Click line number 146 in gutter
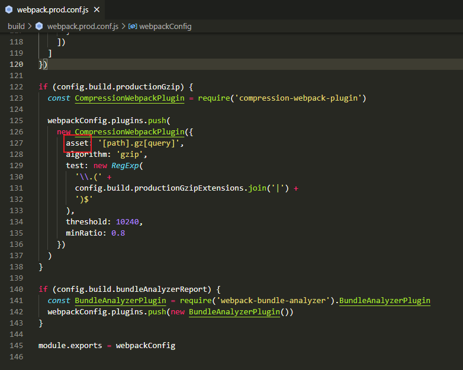The width and height of the screenshot is (463, 370). (x=16, y=357)
